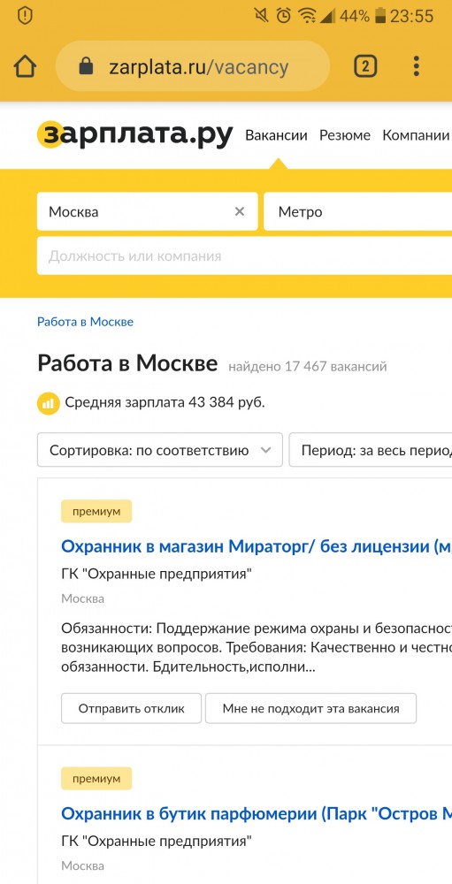Tap the shield notification icon in status bar
452x884 pixels.
[x=25, y=15]
